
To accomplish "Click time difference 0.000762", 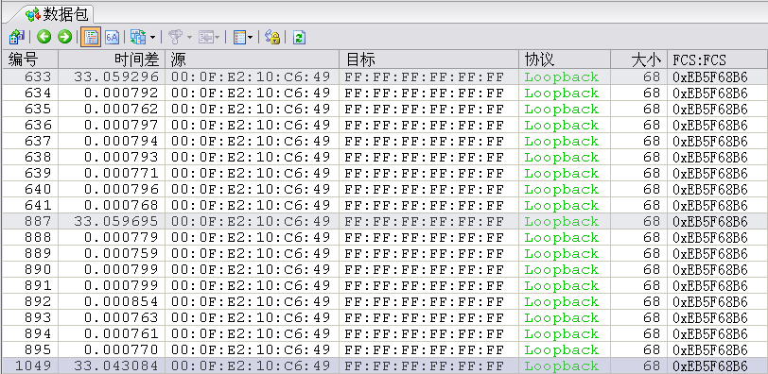I will pos(122,109).
